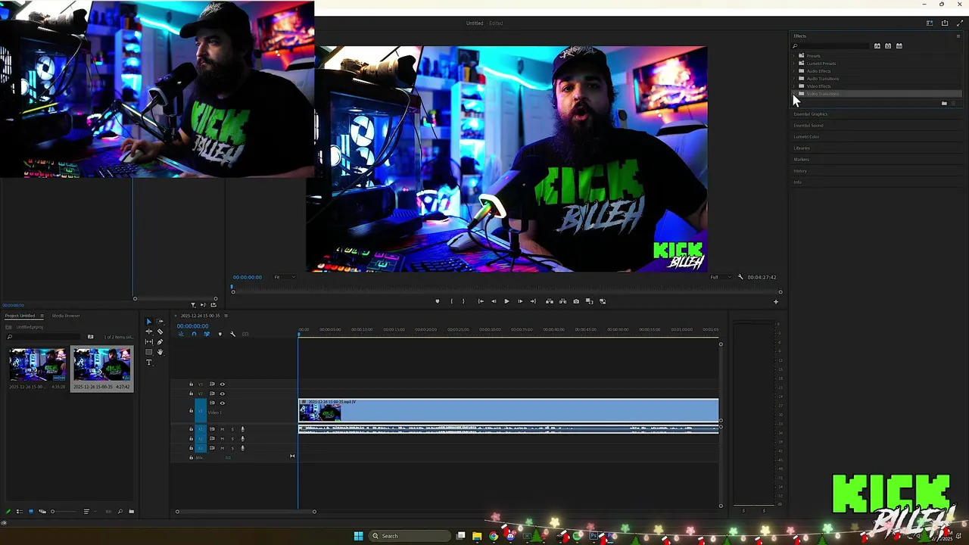The width and height of the screenshot is (969, 545).
Task: Click the Export Frame camera icon
Action: coord(576,301)
